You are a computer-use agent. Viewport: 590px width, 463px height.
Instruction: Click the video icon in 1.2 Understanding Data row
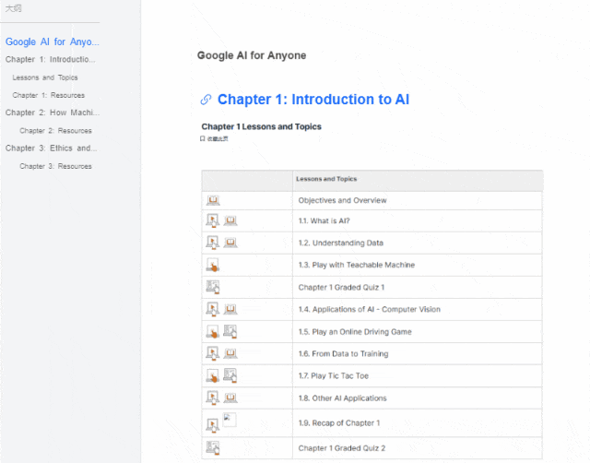(x=213, y=243)
